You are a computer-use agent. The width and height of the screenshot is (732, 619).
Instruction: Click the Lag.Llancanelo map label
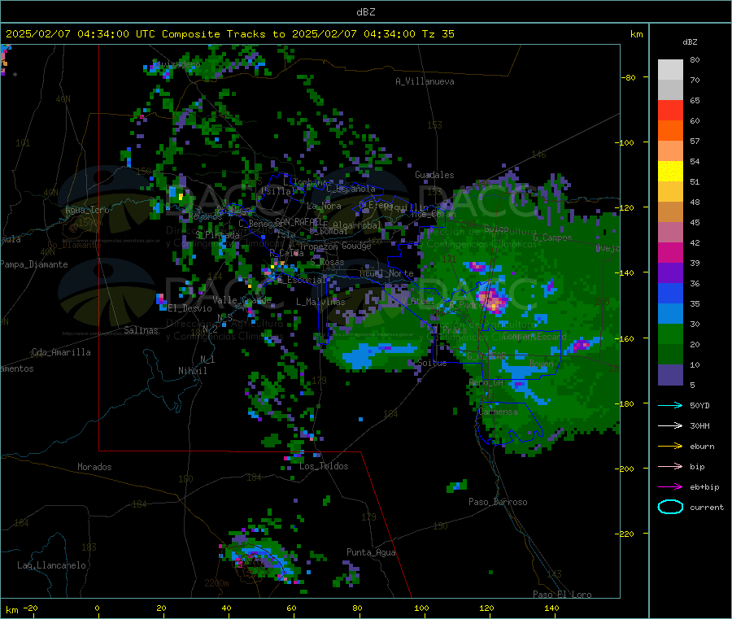(x=51, y=565)
